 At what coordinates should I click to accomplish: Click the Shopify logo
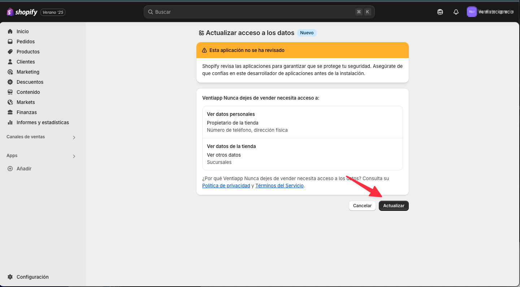tap(22, 12)
